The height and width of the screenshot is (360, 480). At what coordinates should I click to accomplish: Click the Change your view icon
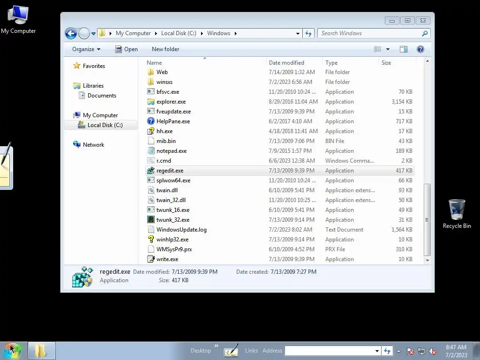(x=378, y=49)
